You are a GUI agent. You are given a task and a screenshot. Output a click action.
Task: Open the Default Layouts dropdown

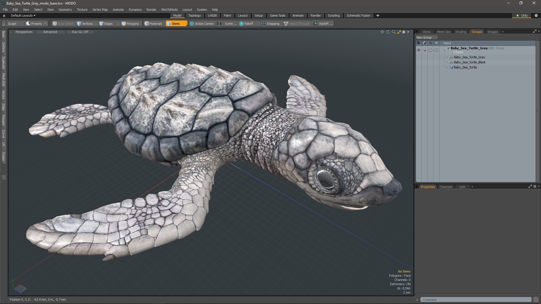22,15
